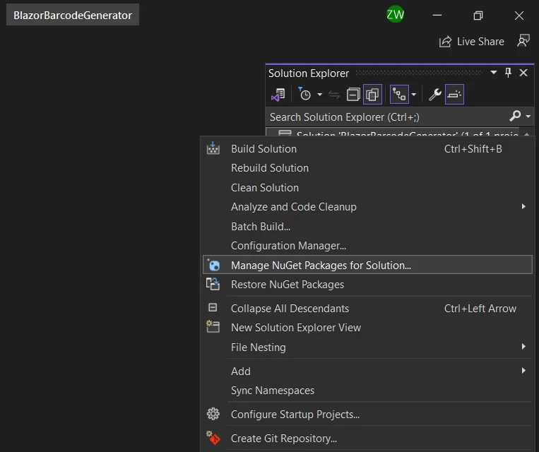This screenshot has width=539, height=452.
Task: Click the BlazorBarcodeGenerator title button
Action: tap(73, 15)
